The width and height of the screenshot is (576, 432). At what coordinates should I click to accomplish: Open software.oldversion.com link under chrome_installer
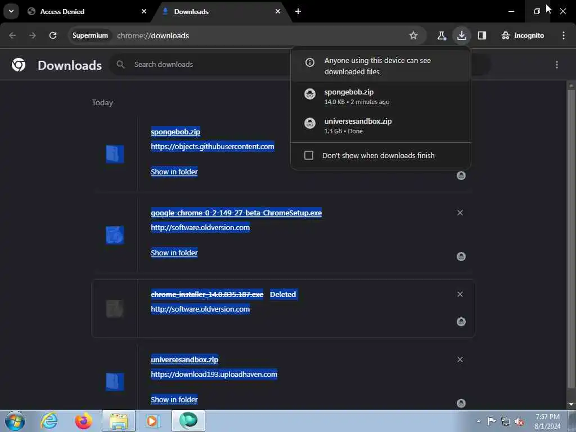tap(200, 309)
